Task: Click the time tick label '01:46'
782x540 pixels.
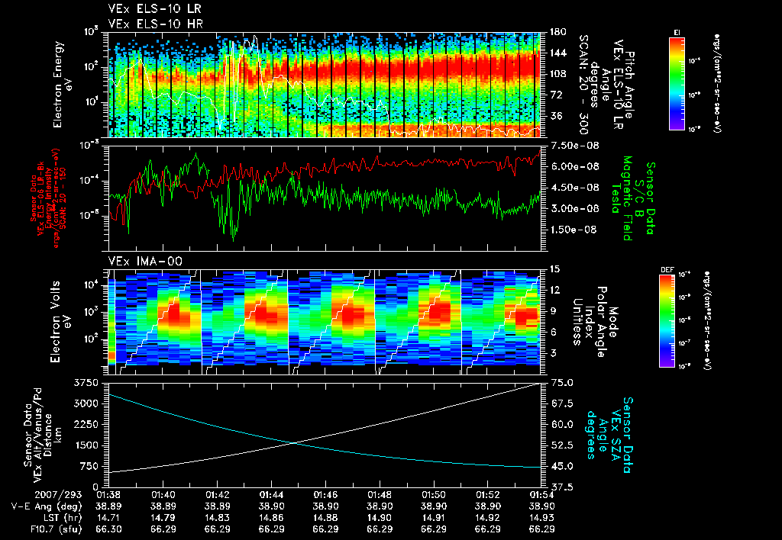Action: [x=325, y=495]
